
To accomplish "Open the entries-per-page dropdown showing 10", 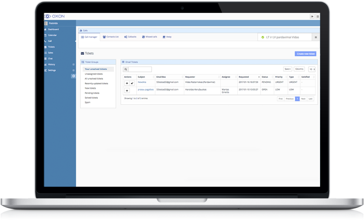I will point(311,69).
